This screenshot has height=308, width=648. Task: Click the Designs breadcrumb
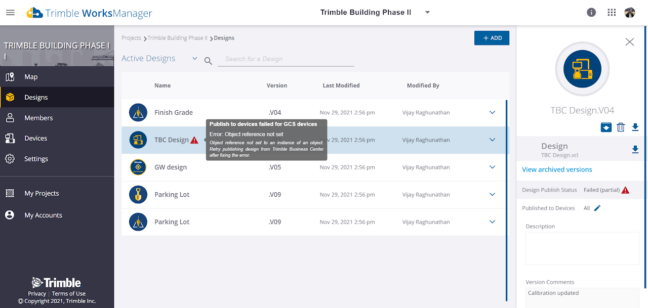[224, 38]
